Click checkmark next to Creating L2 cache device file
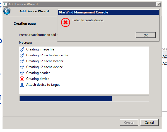This screenshot has height=132, width=167. (x=22, y=55)
